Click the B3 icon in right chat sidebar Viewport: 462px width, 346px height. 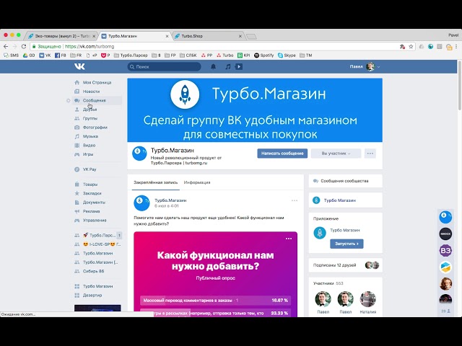445,251
